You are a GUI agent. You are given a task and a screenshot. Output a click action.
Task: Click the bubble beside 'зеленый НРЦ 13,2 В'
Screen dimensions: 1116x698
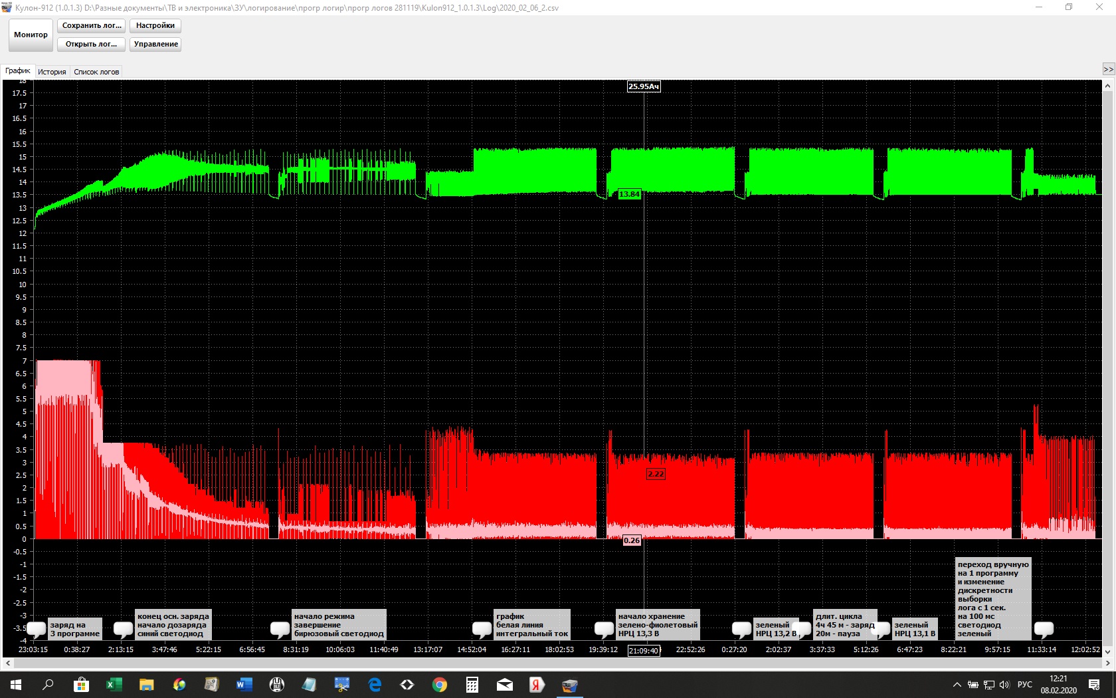(x=741, y=628)
